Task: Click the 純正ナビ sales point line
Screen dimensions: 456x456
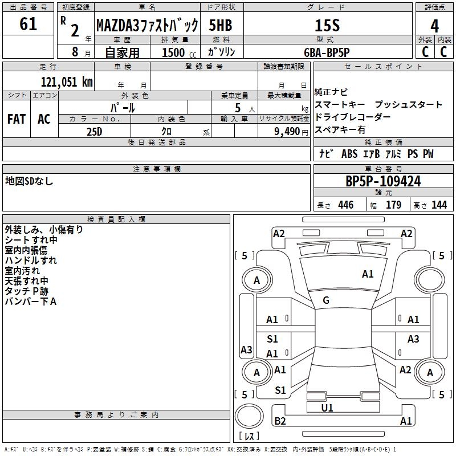Action: click(x=331, y=92)
